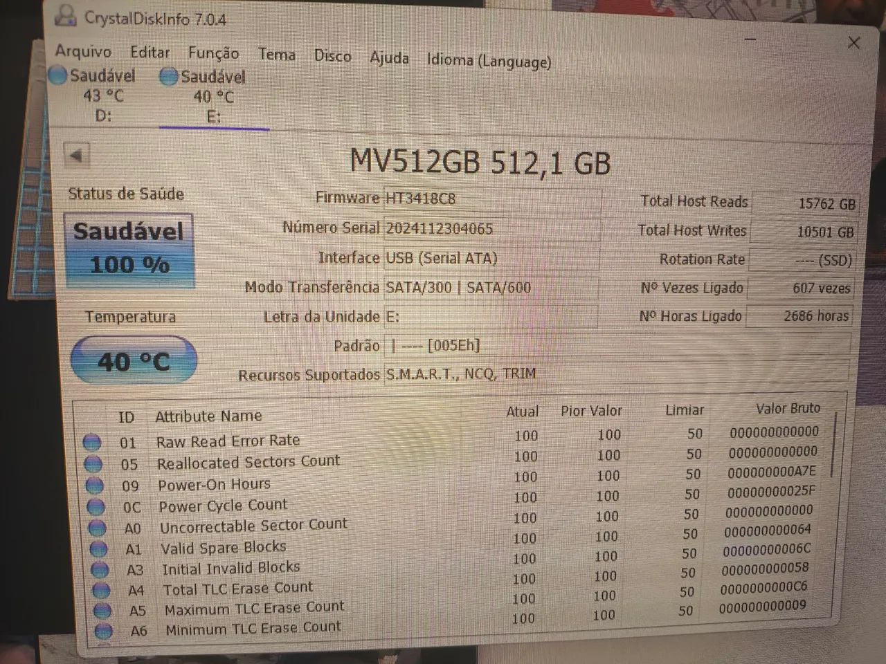The height and width of the screenshot is (664, 886).
Task: Click the Firmware field HT3418C8
Action: 492,199
